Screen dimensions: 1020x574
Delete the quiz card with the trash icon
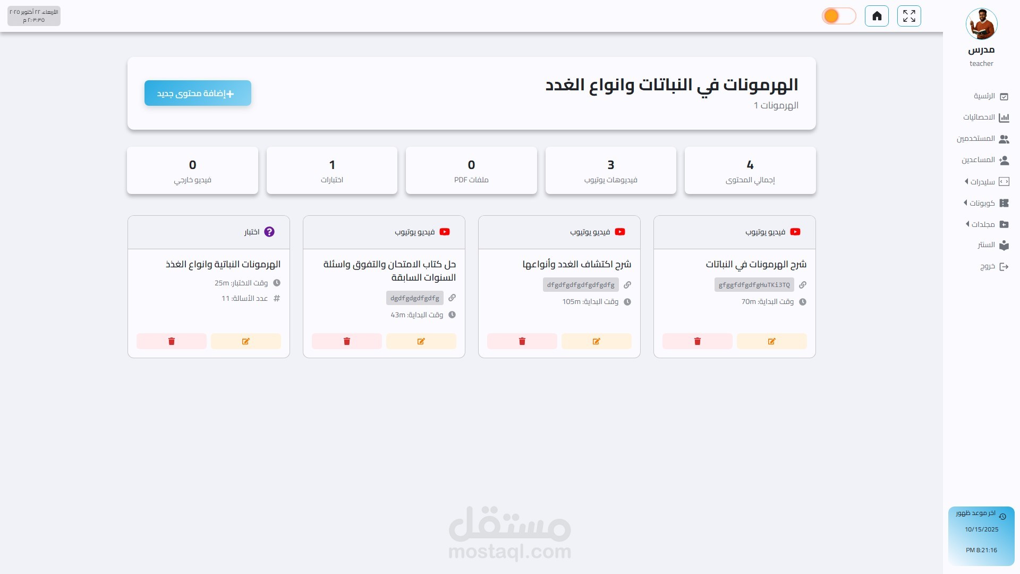(172, 341)
